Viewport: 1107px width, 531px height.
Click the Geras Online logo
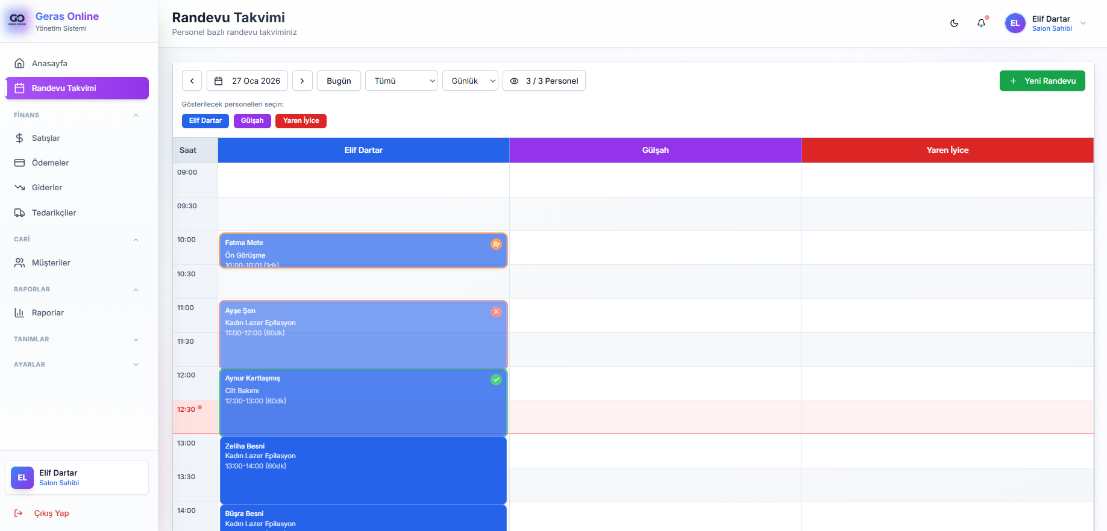17,20
